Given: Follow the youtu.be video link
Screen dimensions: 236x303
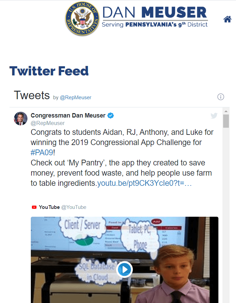Looking at the screenshot, I should [x=145, y=184].
